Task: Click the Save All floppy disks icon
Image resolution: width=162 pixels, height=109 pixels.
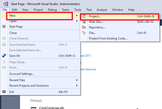Action: coord(4,56)
